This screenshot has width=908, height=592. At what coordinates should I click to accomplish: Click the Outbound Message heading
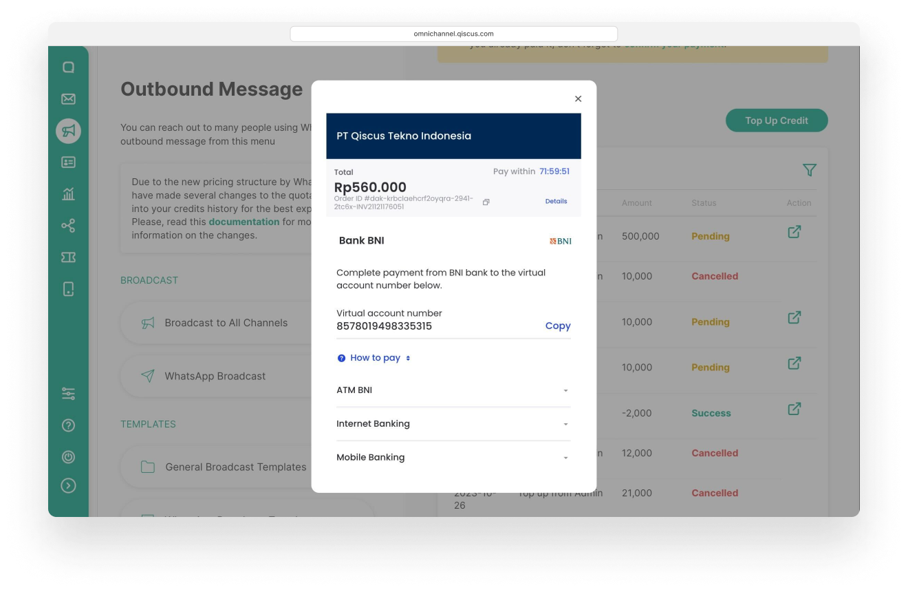211,89
